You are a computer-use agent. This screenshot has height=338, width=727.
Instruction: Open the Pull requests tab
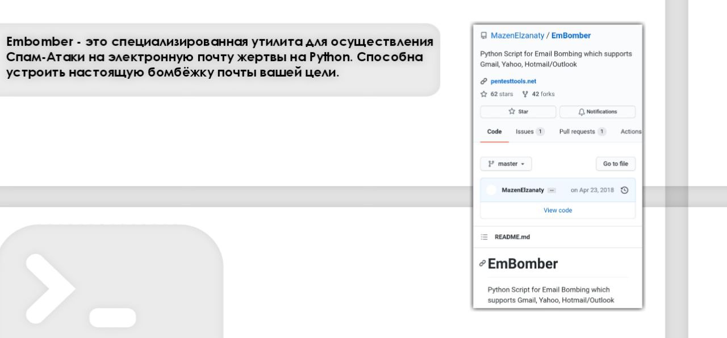(x=582, y=132)
